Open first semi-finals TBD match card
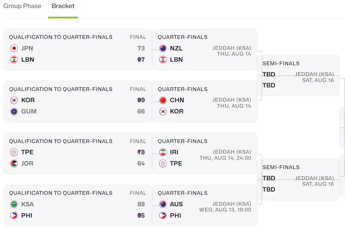 click(x=298, y=76)
